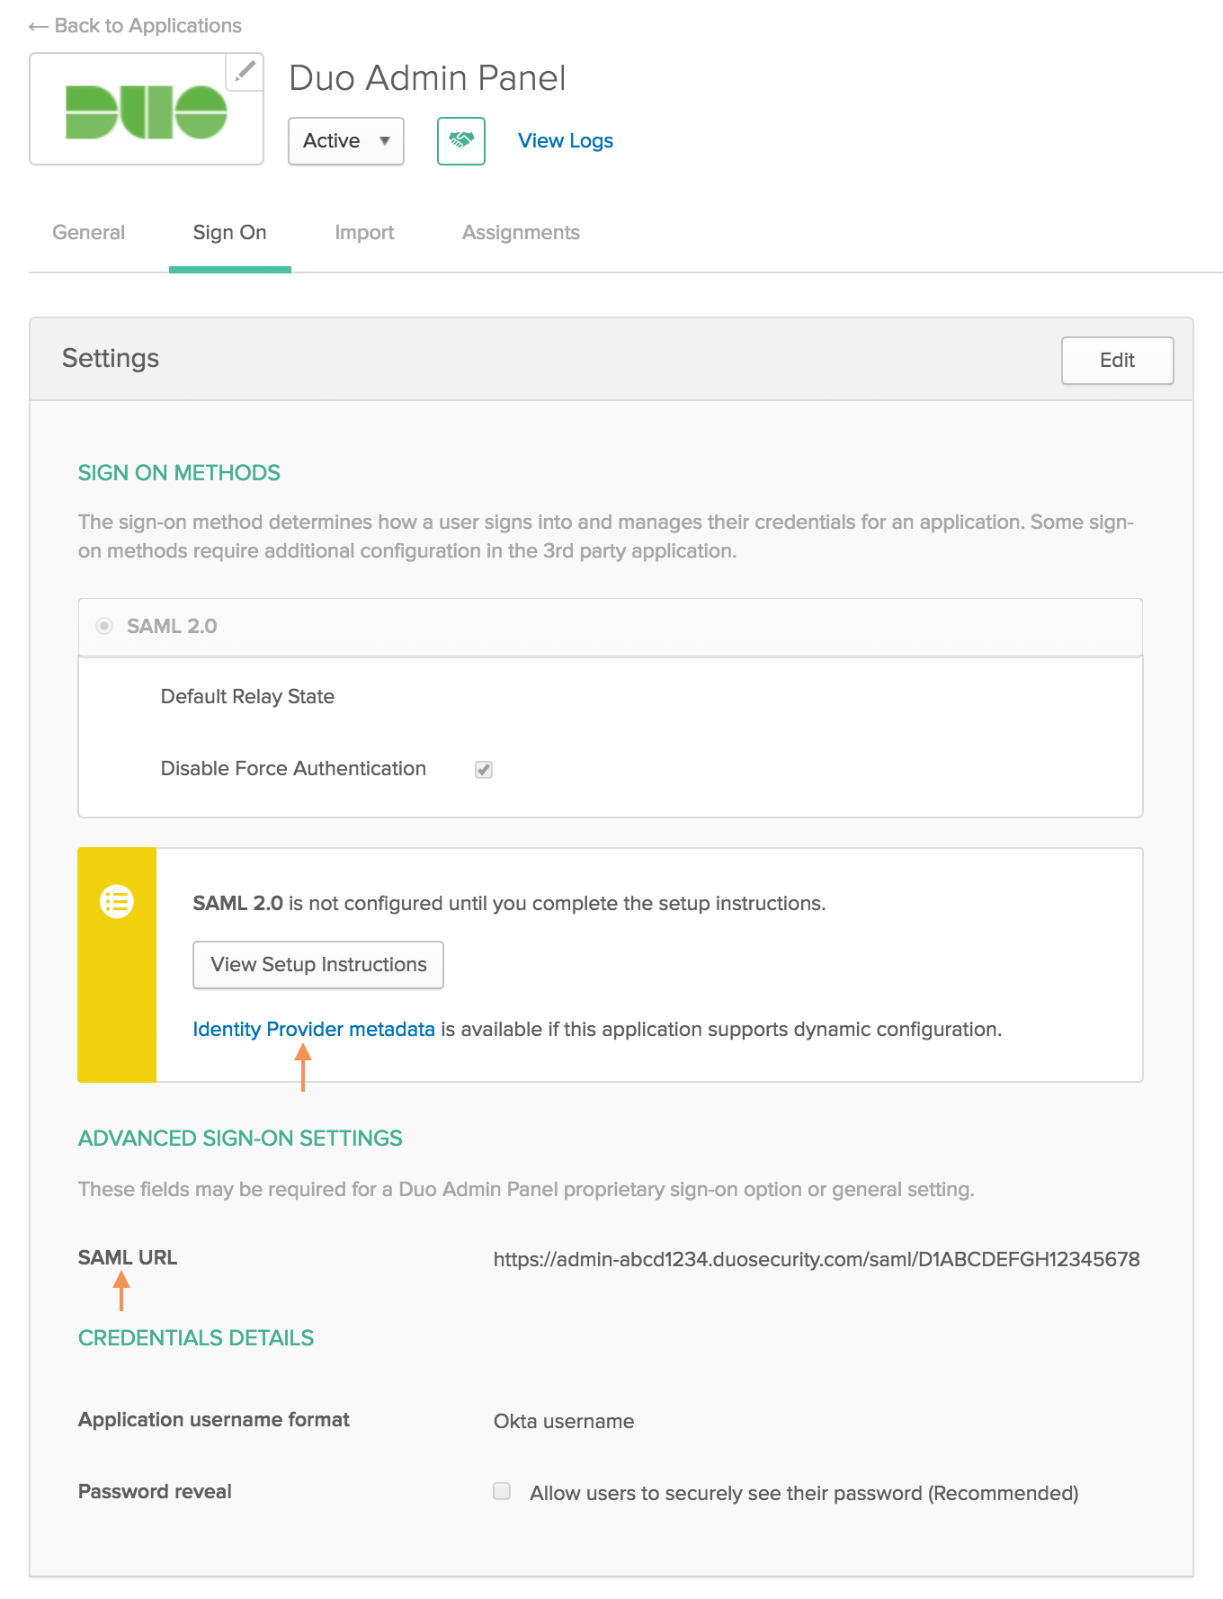Open the View Logs link

pyautogui.click(x=566, y=141)
